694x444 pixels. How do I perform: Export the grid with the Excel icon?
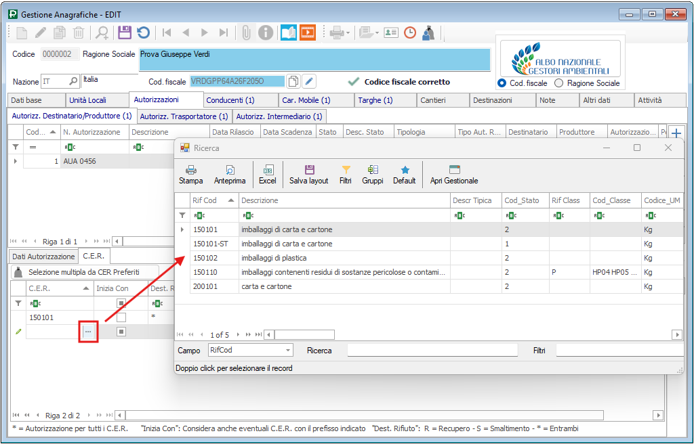pyautogui.click(x=268, y=174)
